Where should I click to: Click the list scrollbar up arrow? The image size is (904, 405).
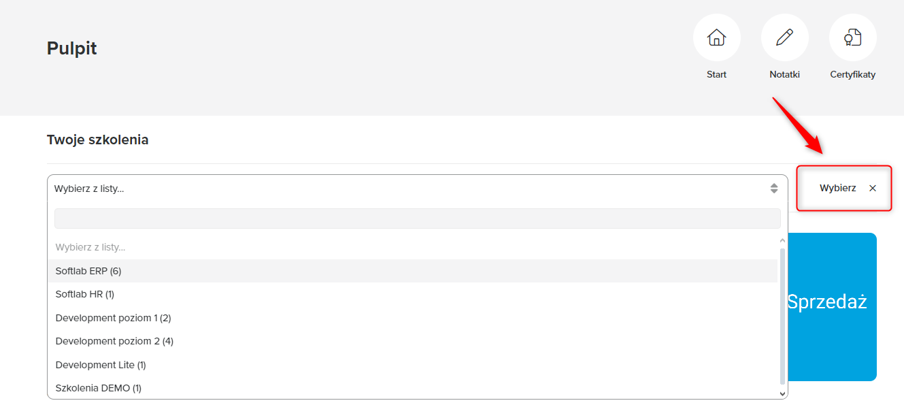tap(782, 240)
